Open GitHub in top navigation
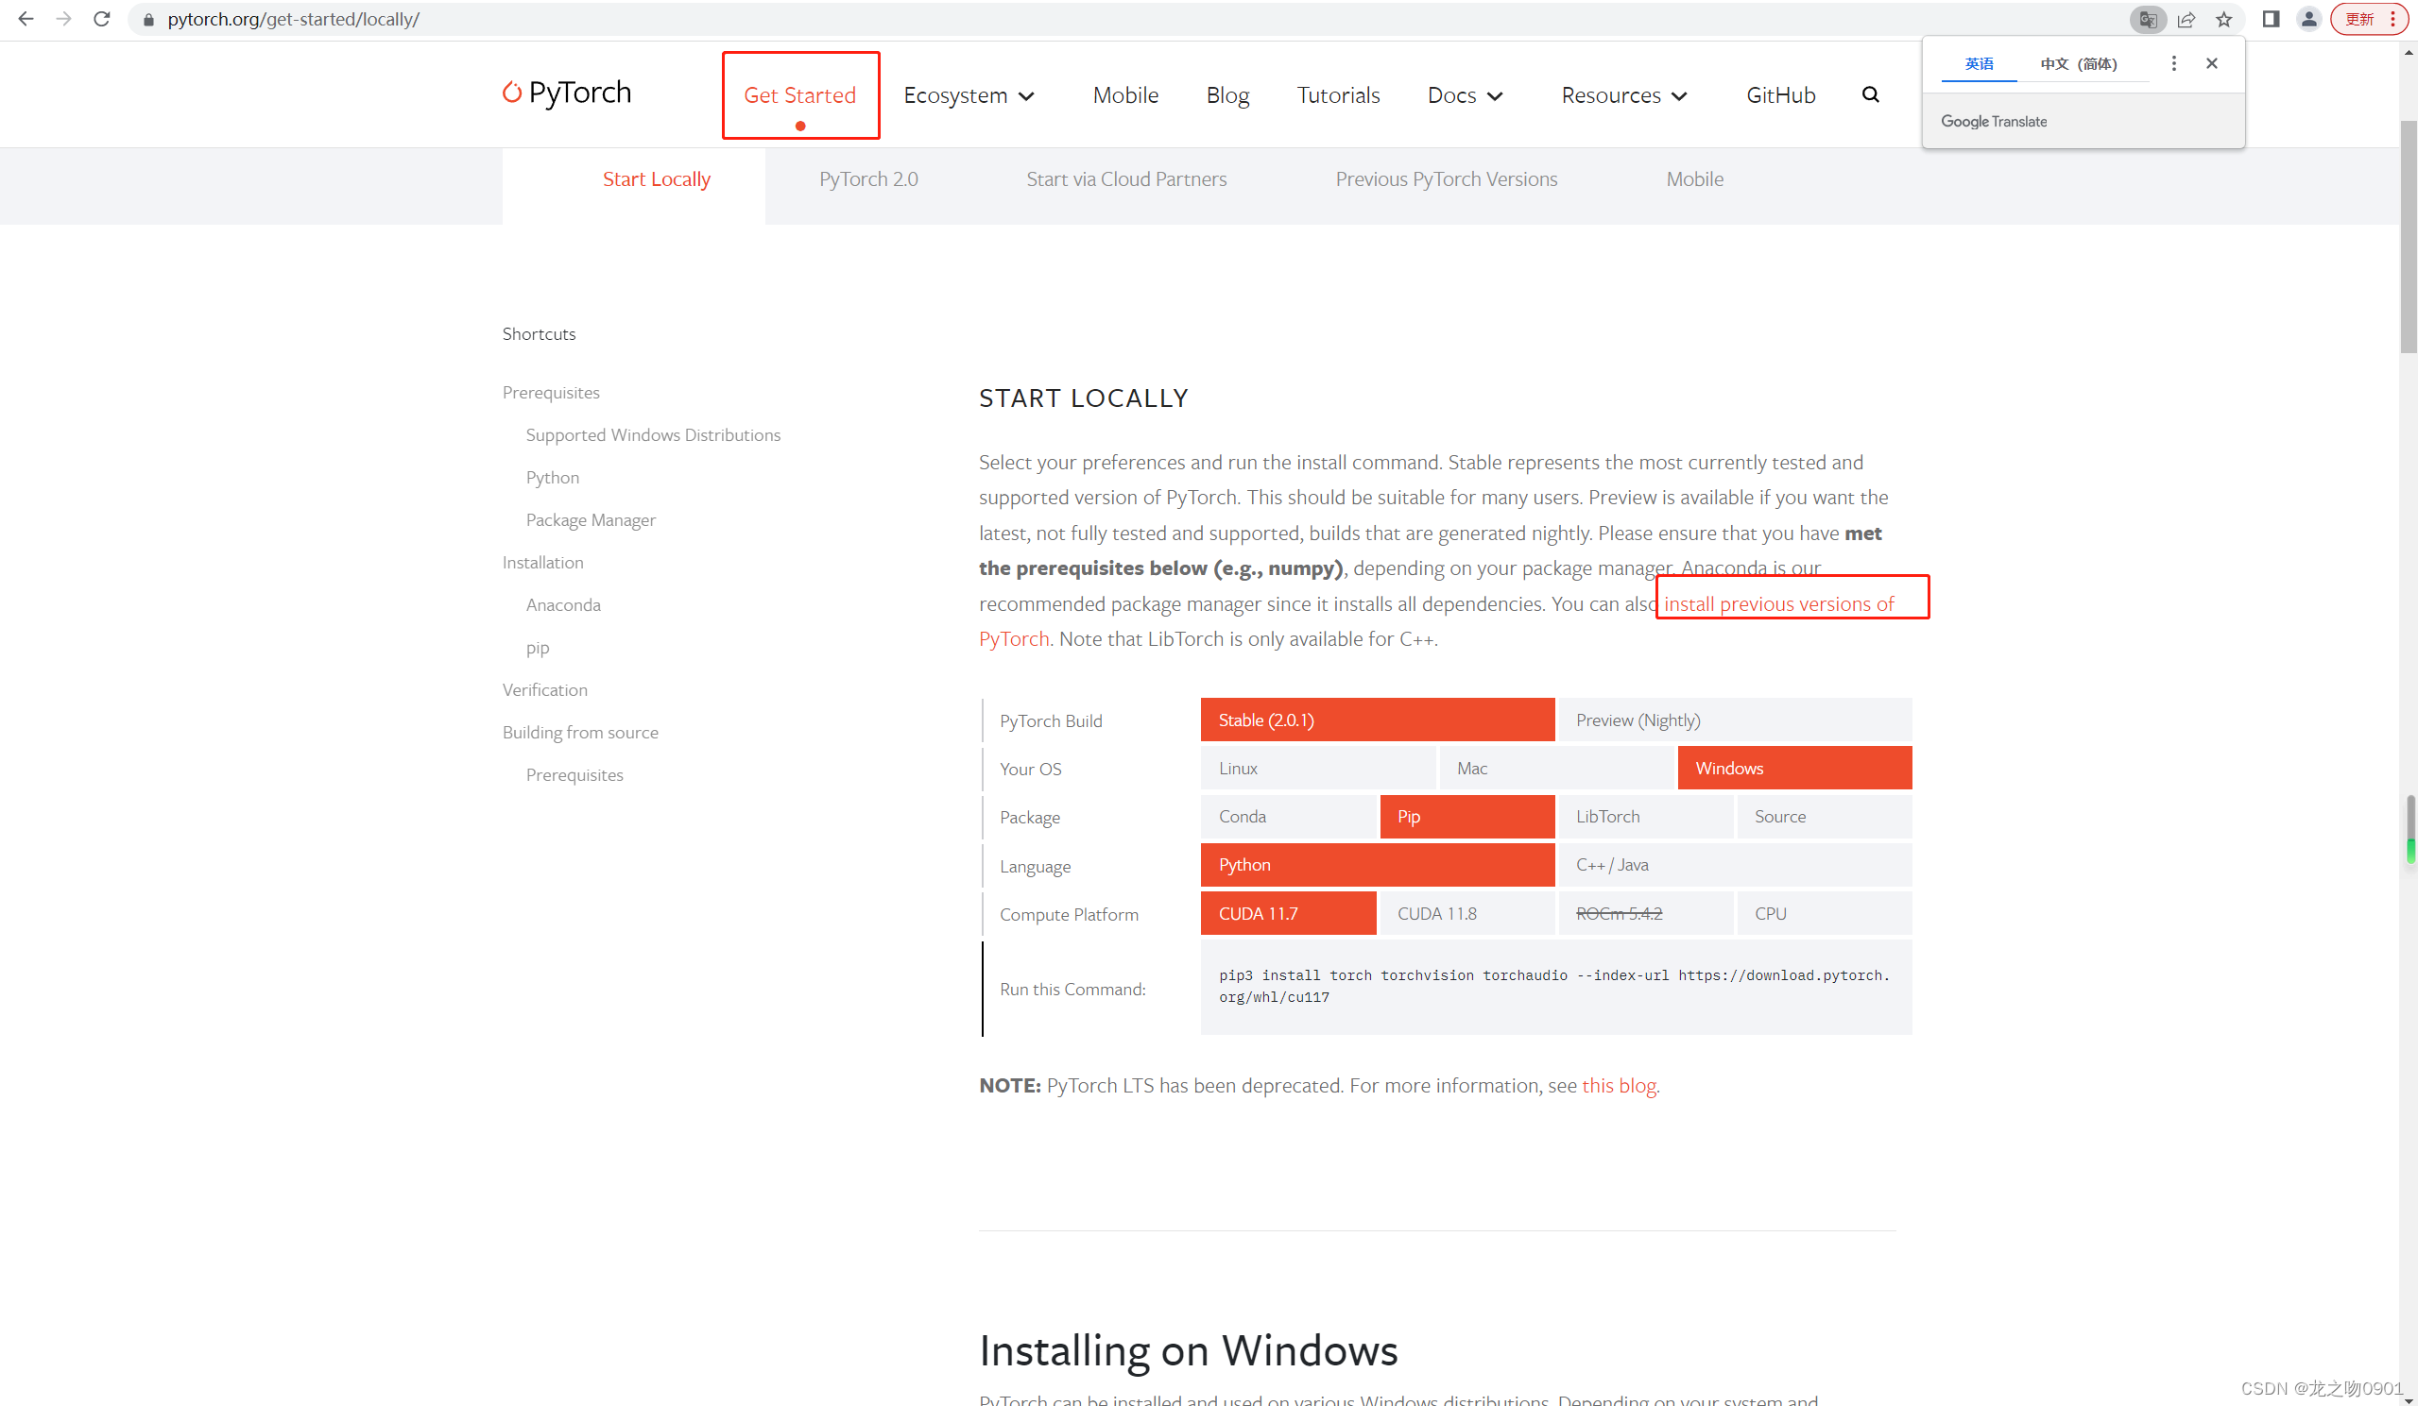The width and height of the screenshot is (2418, 1406). pos(1781,95)
